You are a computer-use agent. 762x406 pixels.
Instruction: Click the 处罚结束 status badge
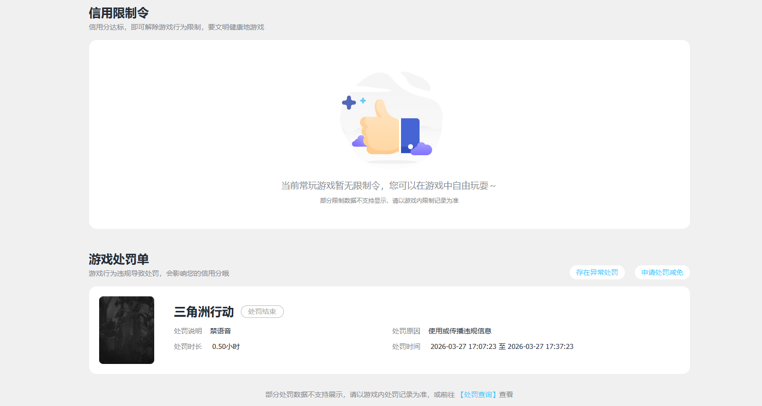coord(262,311)
